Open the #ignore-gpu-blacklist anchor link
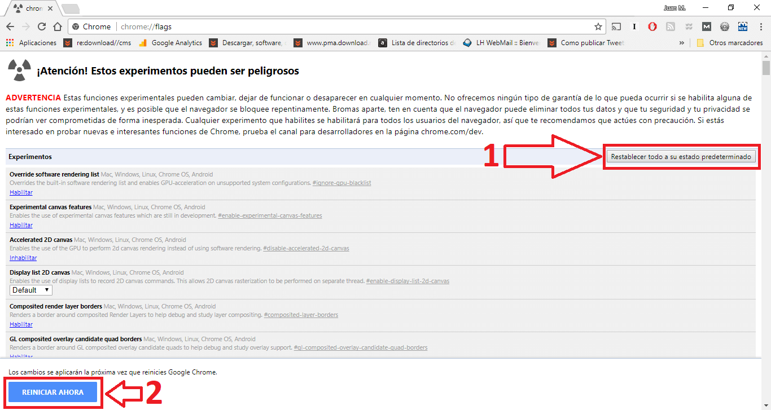This screenshot has height=410, width=771. point(341,183)
